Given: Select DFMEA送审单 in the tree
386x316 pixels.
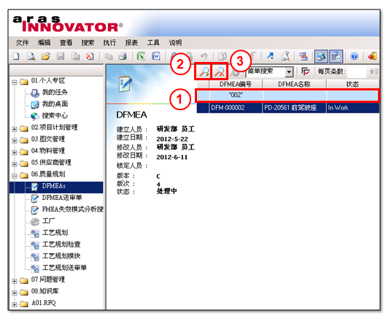Looking at the screenshot, I should coord(62,198).
